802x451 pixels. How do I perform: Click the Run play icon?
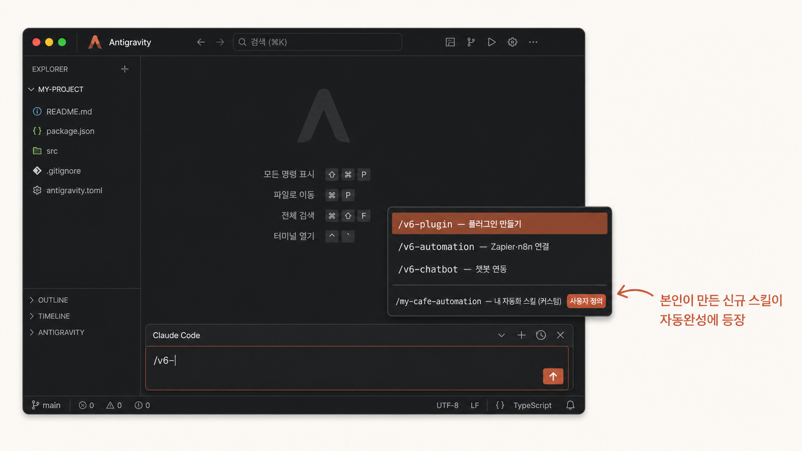tap(492, 42)
